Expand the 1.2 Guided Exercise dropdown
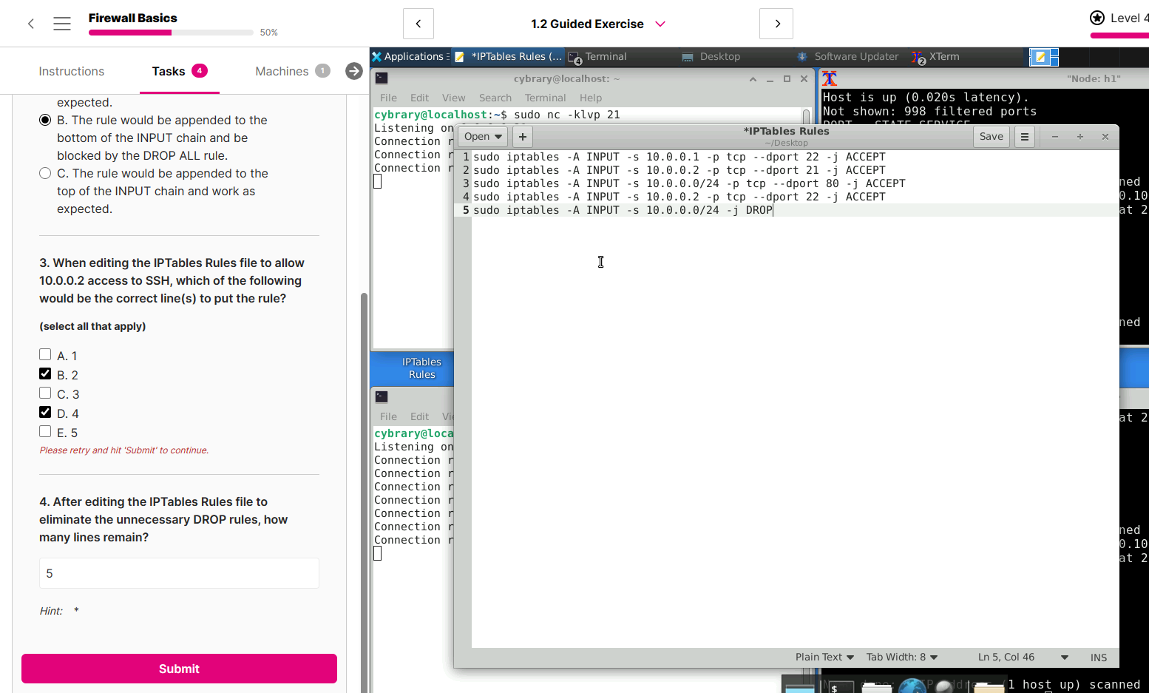The height and width of the screenshot is (693, 1149). point(660,24)
